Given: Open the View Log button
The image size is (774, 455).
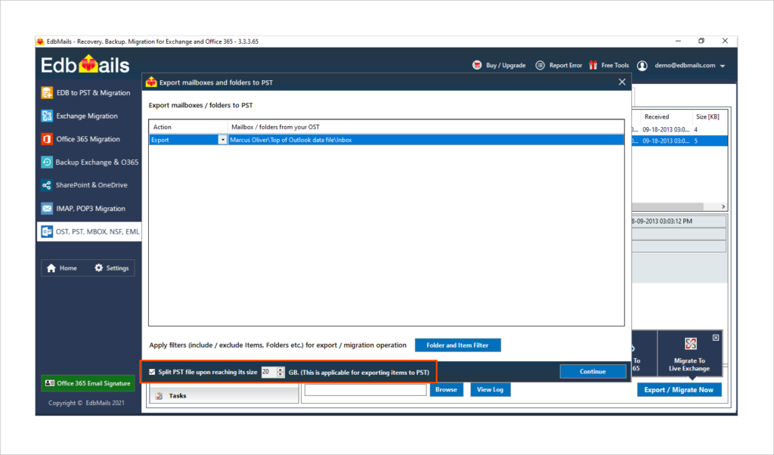Looking at the screenshot, I should [x=490, y=390].
